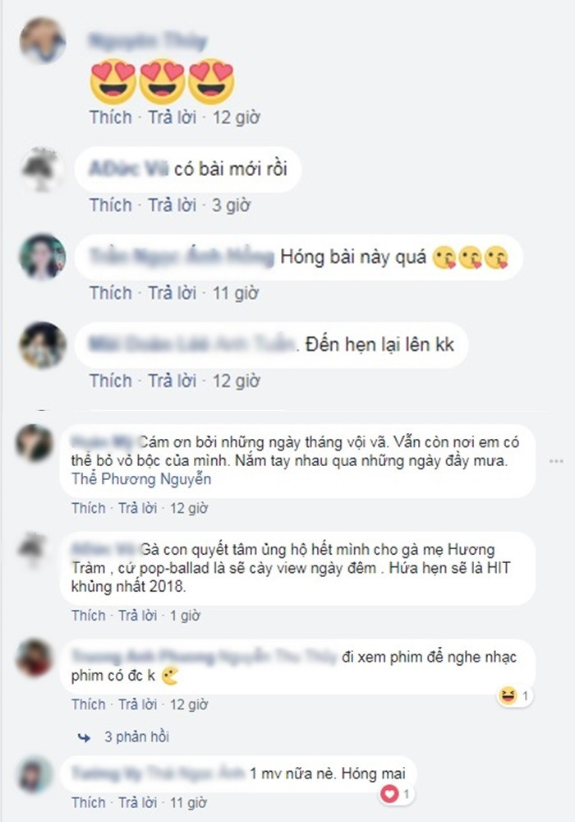
Task: Reply to the heart-eyes emoji comment
Action: click(x=172, y=118)
